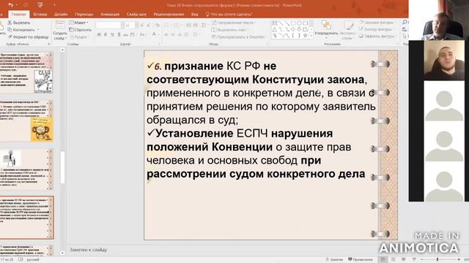The width and height of the screenshot is (469, 263).
Task: Select the text box shape in gallery
Action: (x=275, y=23)
